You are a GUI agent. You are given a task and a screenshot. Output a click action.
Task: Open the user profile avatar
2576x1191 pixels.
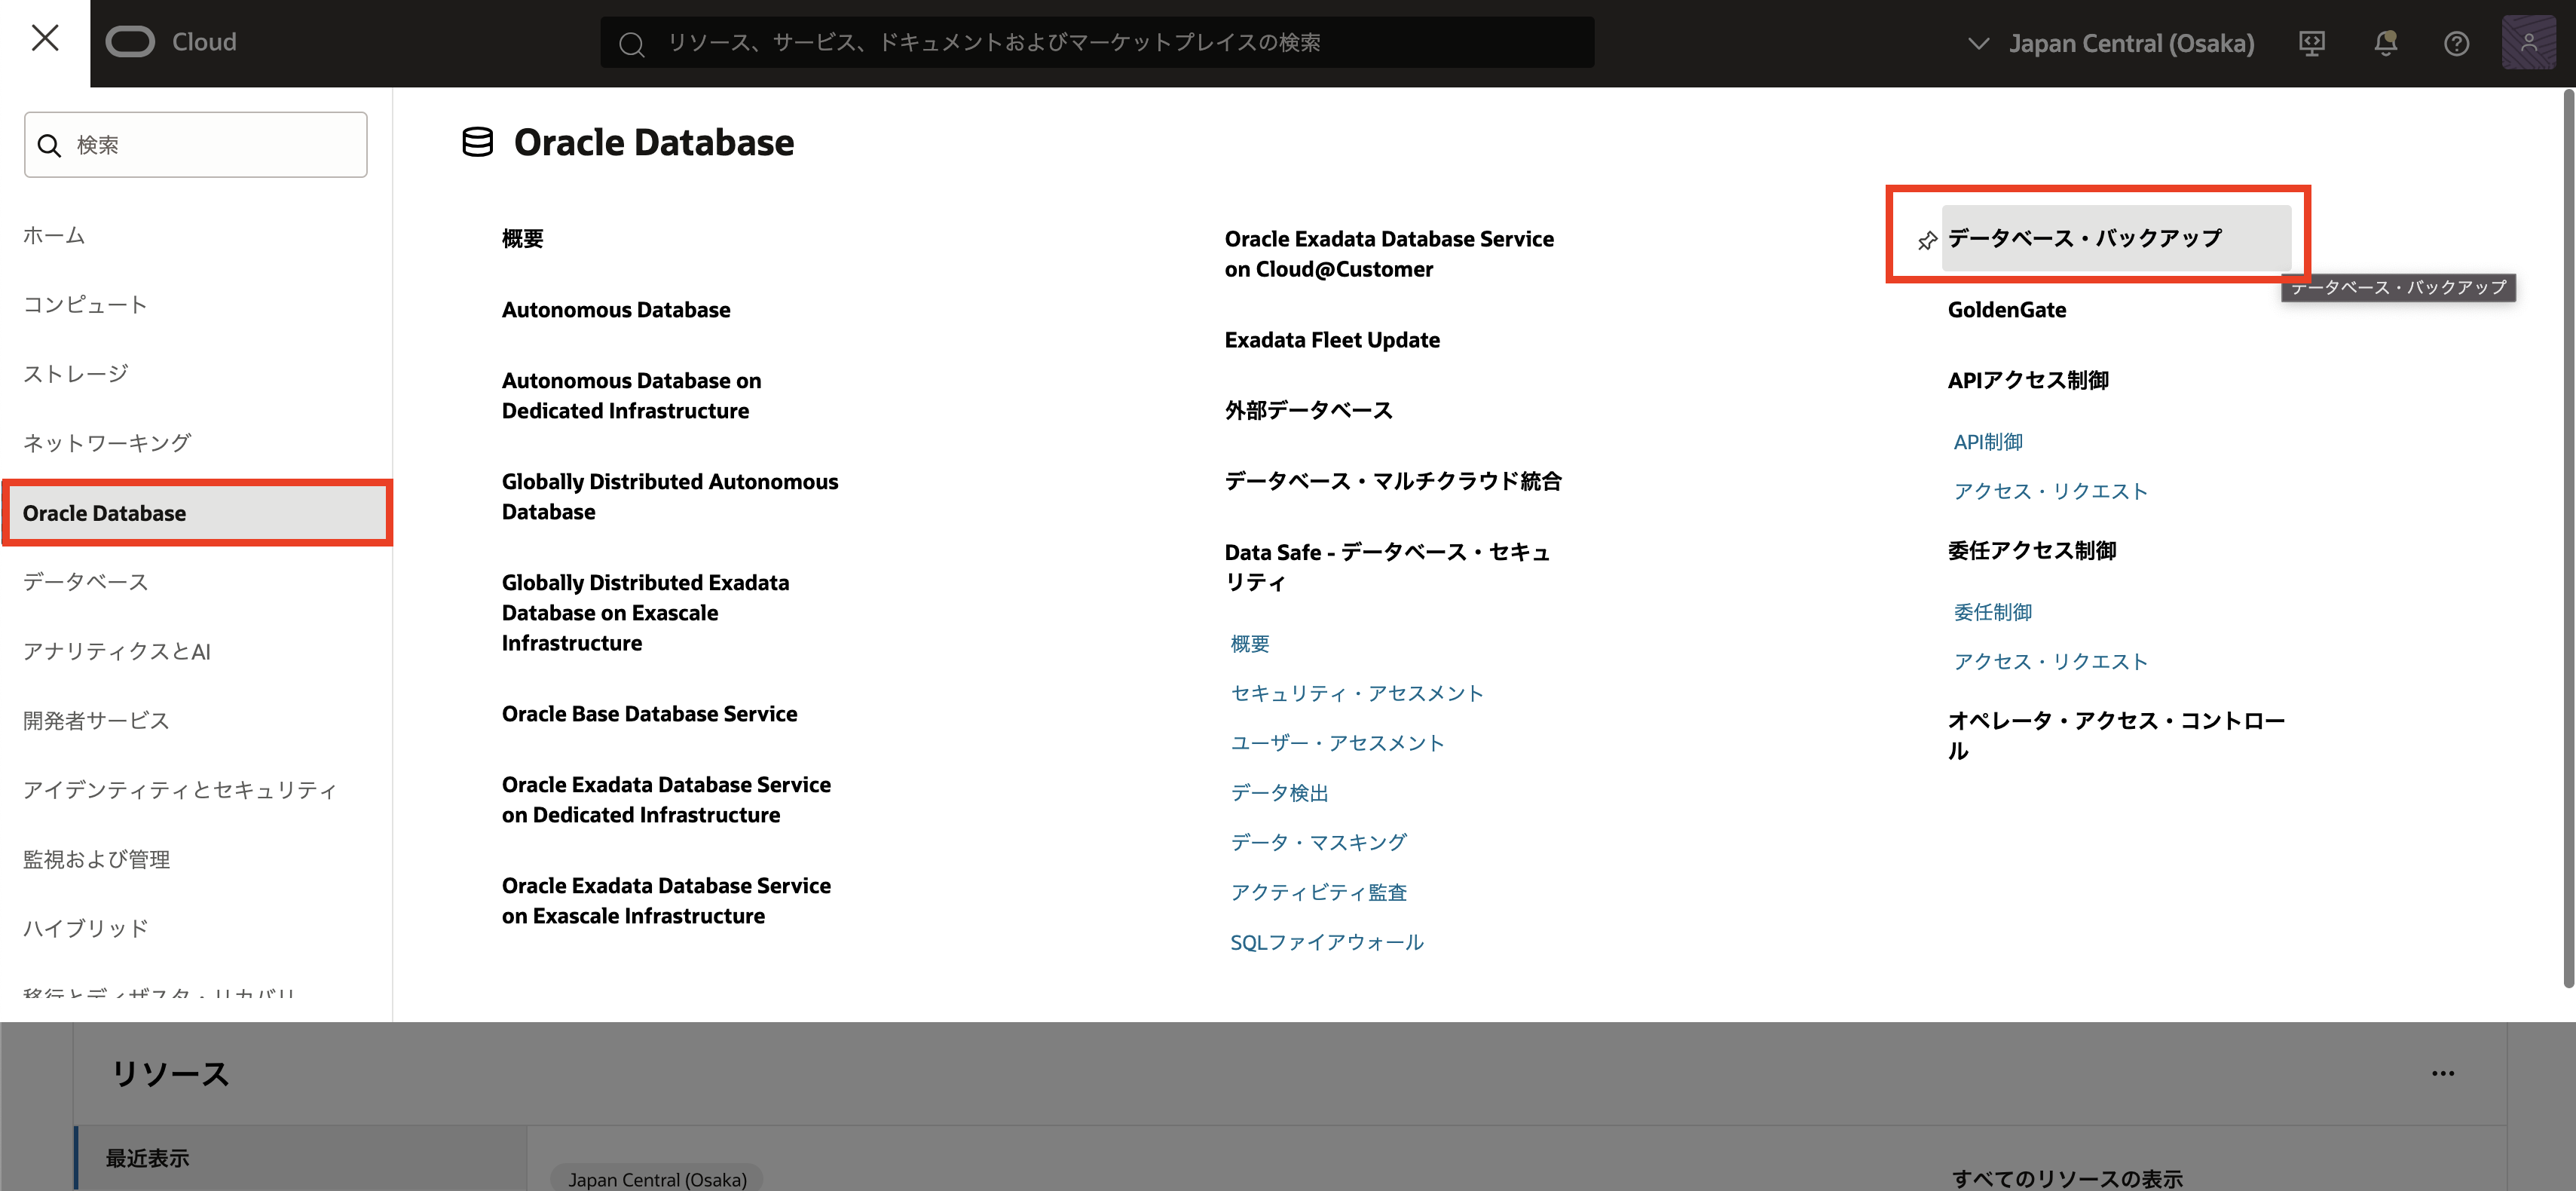(x=2528, y=43)
